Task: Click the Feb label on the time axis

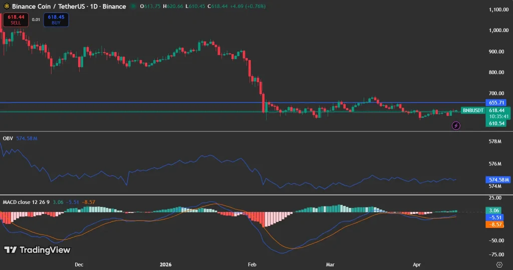Action: pyautogui.click(x=252, y=264)
